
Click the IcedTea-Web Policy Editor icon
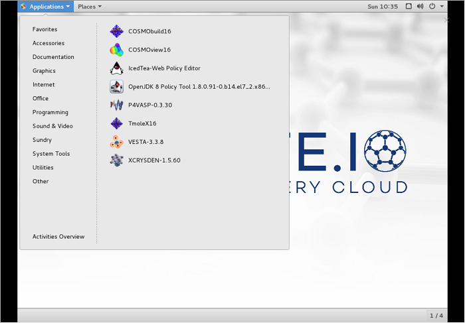[x=116, y=68]
